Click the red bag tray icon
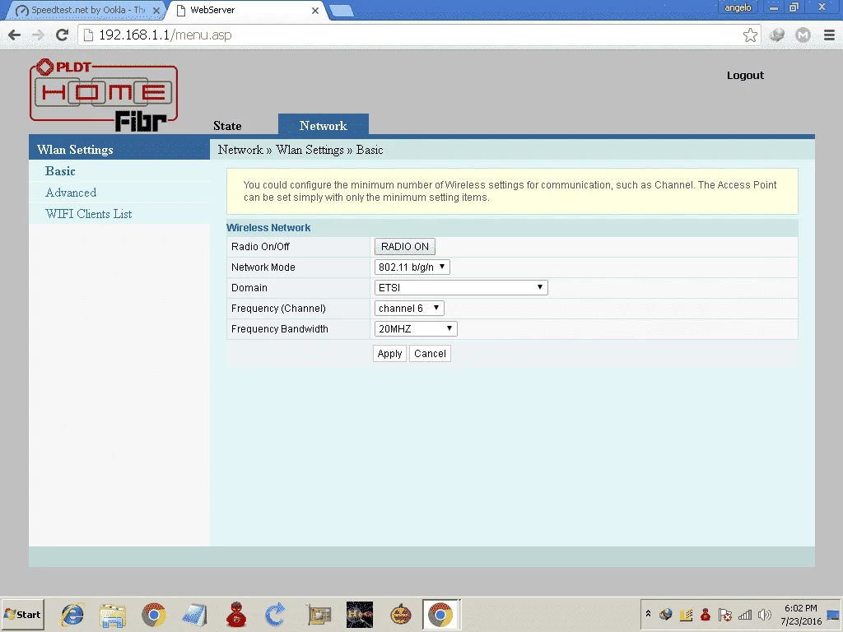The width and height of the screenshot is (843, 632). click(706, 614)
